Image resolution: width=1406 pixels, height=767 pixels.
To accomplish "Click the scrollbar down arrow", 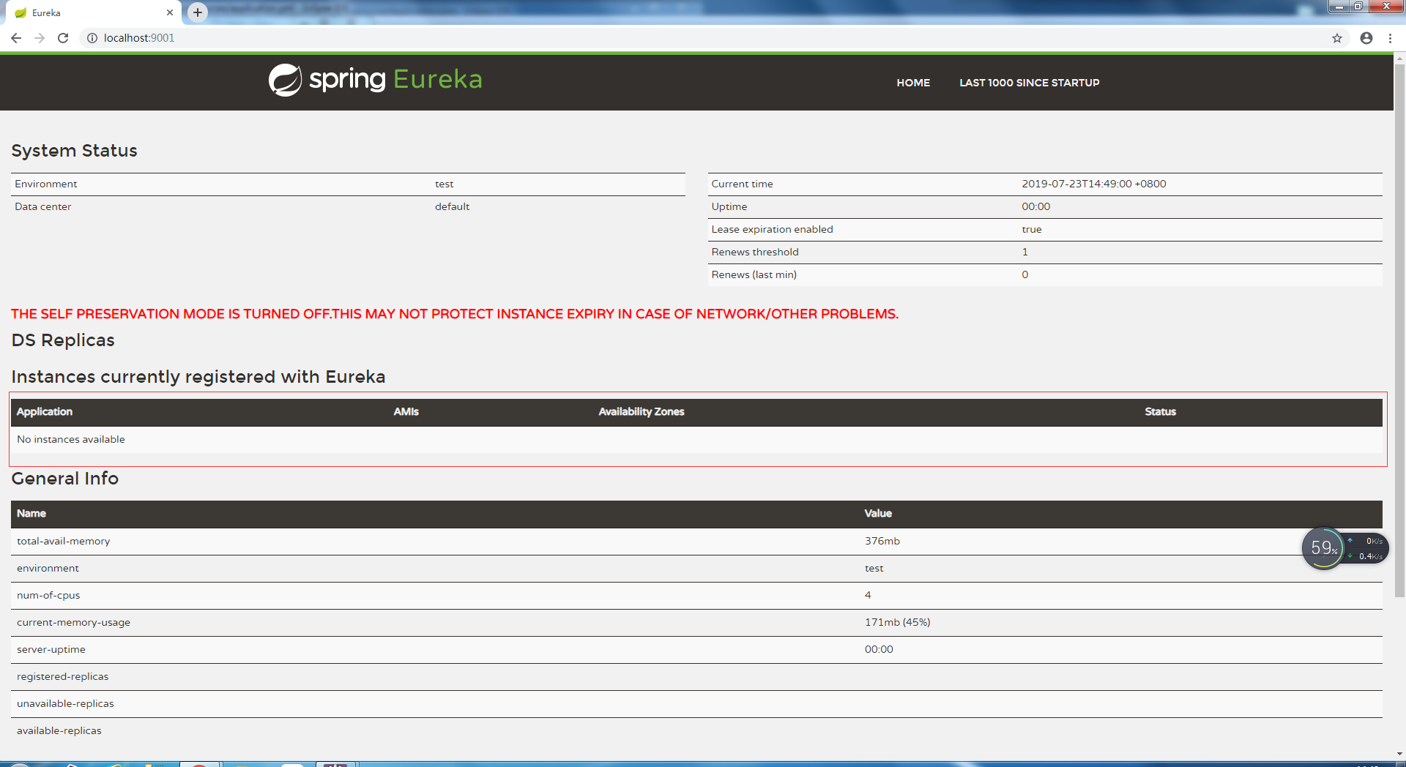I will coord(1399,754).
